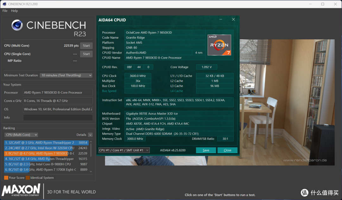This screenshot has height=200, width=342.
Task: Click ranking list scroll up arrow
Action: point(91,142)
